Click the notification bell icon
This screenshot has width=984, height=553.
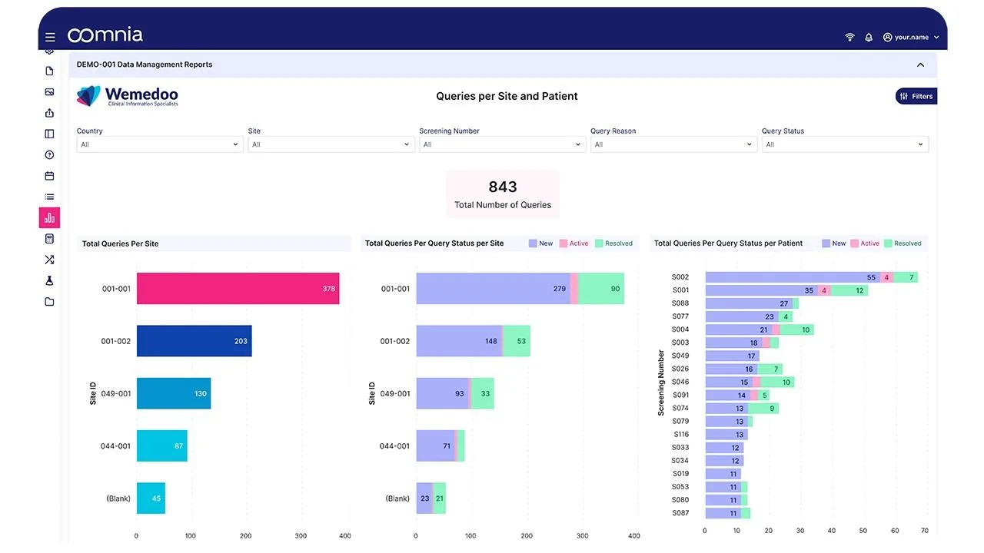pos(869,37)
